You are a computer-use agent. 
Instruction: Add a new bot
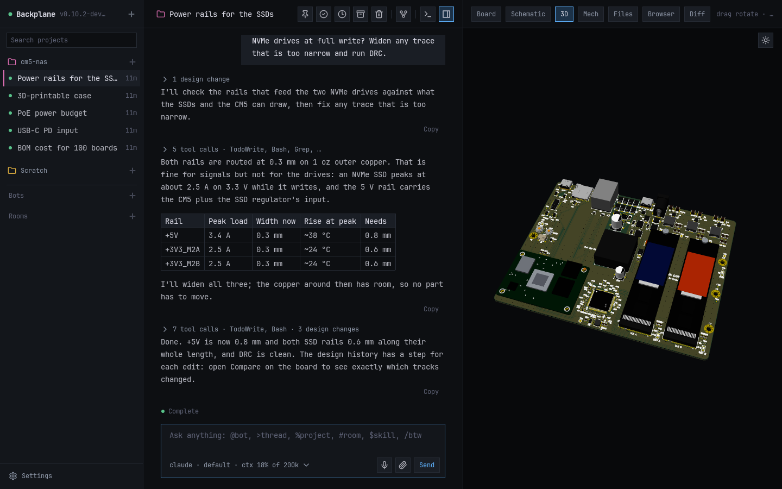point(133,196)
